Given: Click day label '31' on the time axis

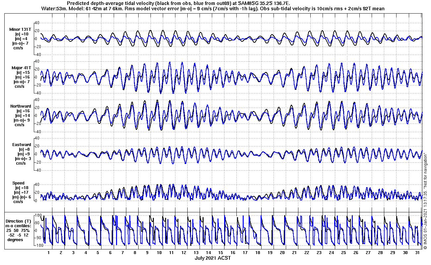Looking at the screenshot, I should point(417,253).
